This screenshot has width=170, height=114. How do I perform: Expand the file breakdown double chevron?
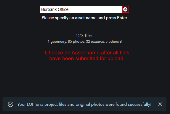click(121, 42)
